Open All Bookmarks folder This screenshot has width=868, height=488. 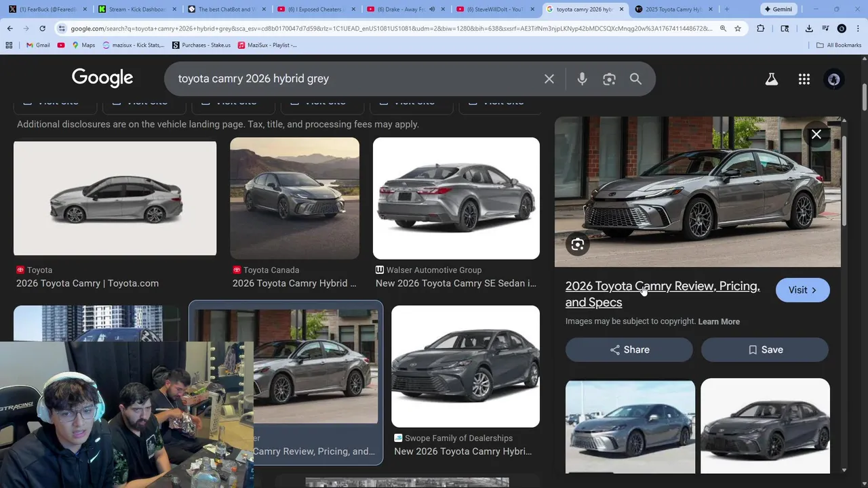click(839, 45)
